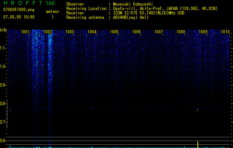Click the 1001 time marker

point(25,31)
